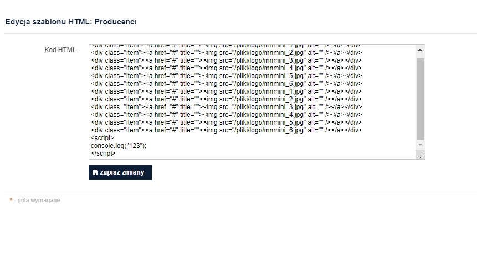Click the textarea scrollbar up arrow
The image size is (477, 261).
click(x=420, y=50)
